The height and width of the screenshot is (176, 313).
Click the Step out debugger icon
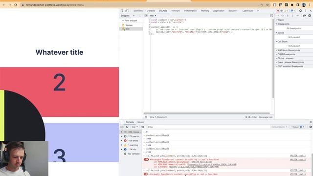tap(292, 16)
